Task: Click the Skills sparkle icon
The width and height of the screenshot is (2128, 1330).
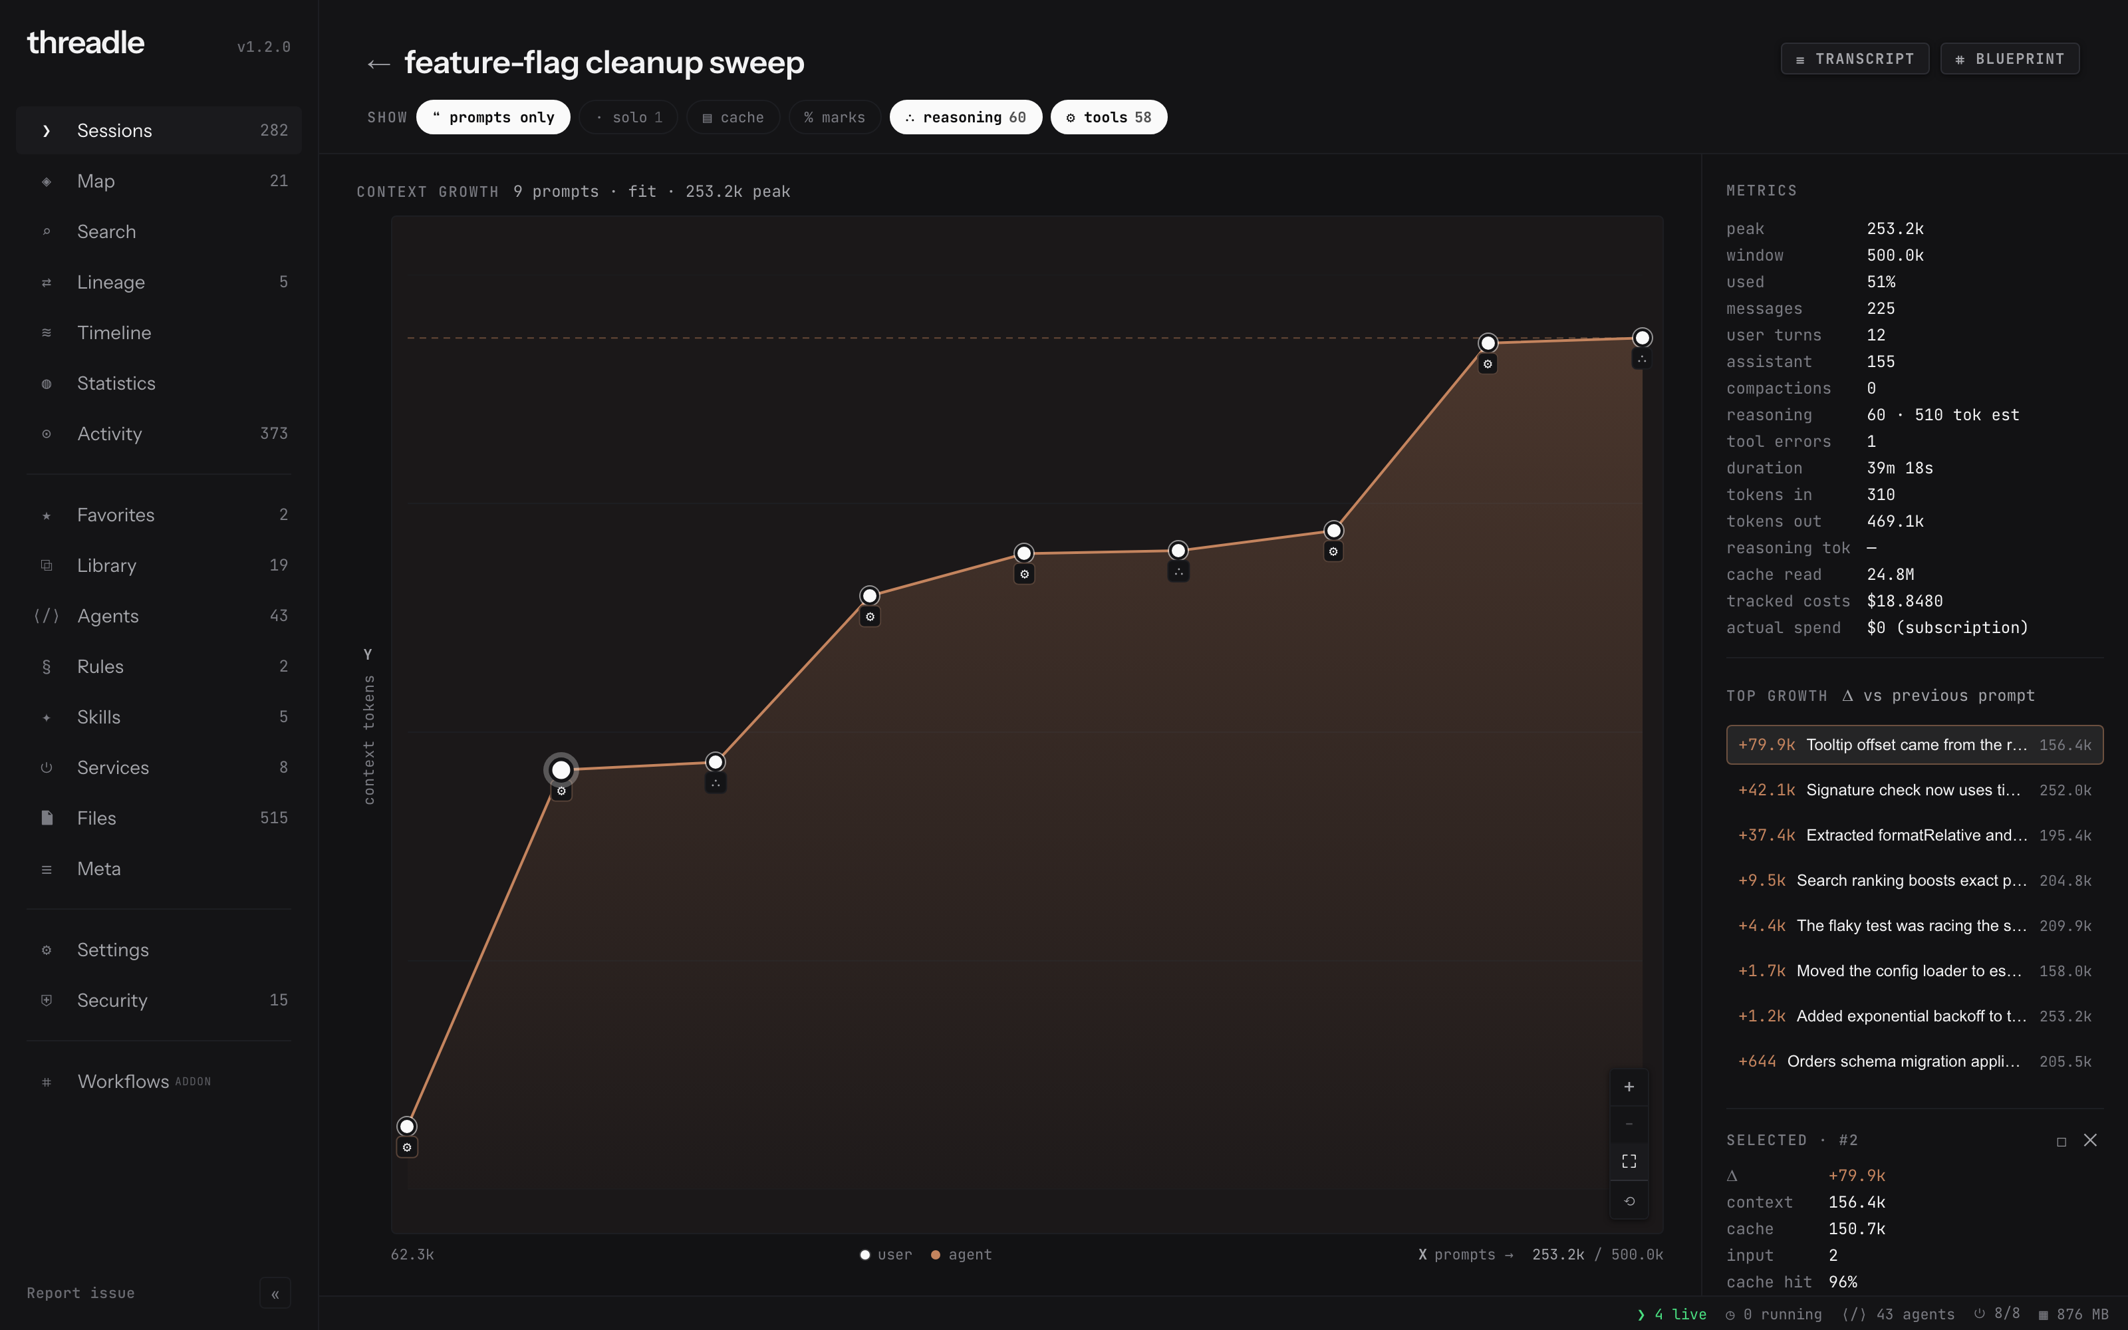Action: [47, 717]
